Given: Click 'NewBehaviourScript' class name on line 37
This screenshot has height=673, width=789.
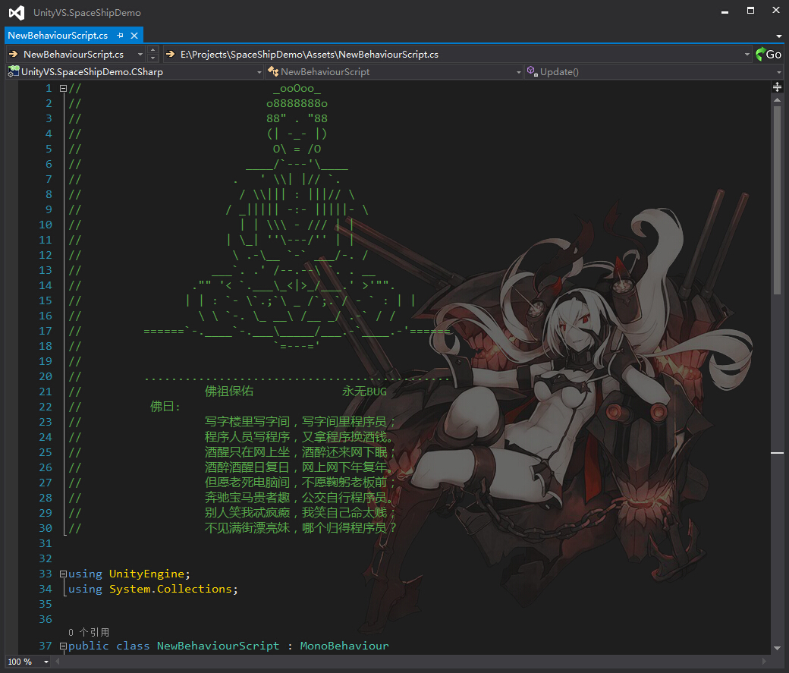Looking at the screenshot, I should click(218, 646).
